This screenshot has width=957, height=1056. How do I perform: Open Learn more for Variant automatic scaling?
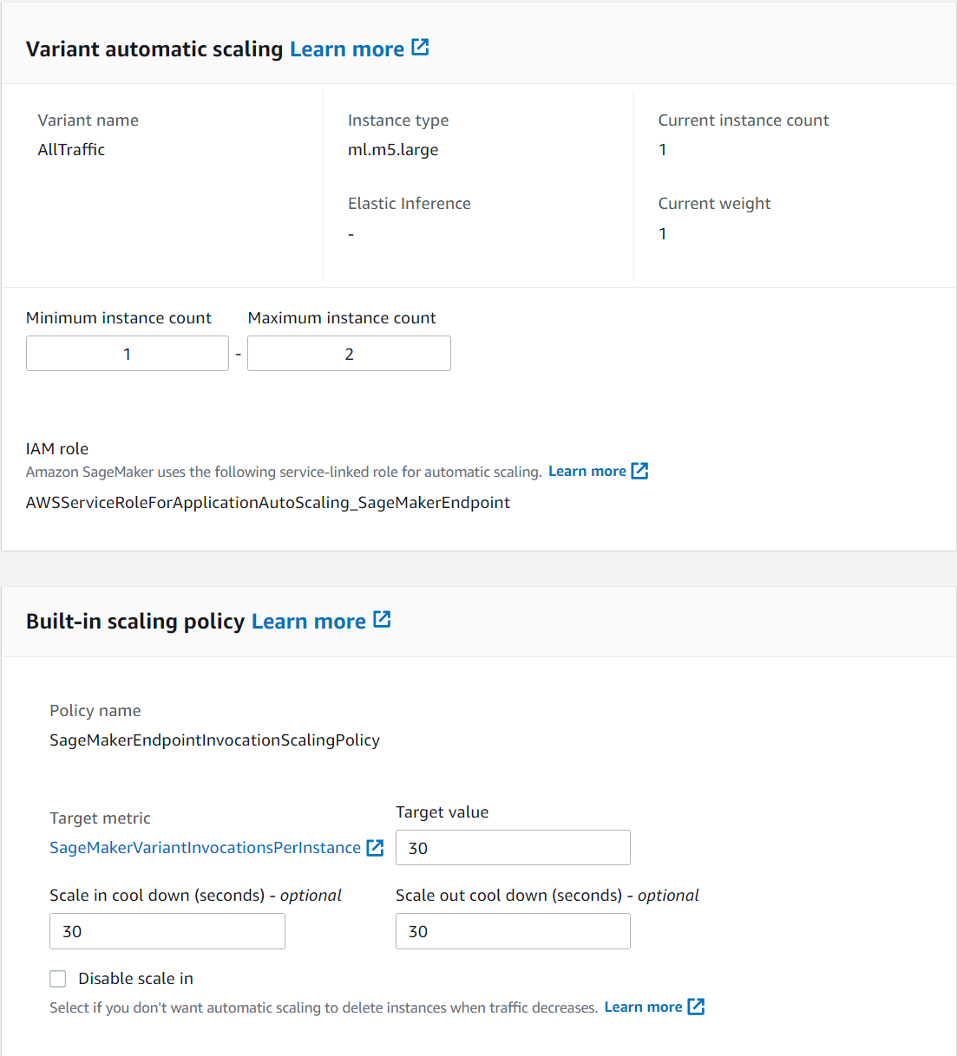[x=346, y=48]
